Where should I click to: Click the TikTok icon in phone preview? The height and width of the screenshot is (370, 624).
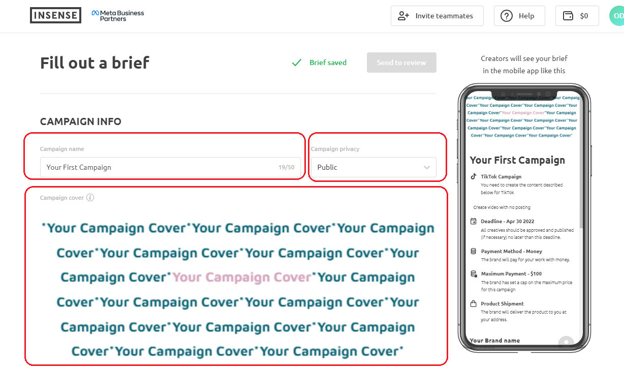click(x=474, y=177)
